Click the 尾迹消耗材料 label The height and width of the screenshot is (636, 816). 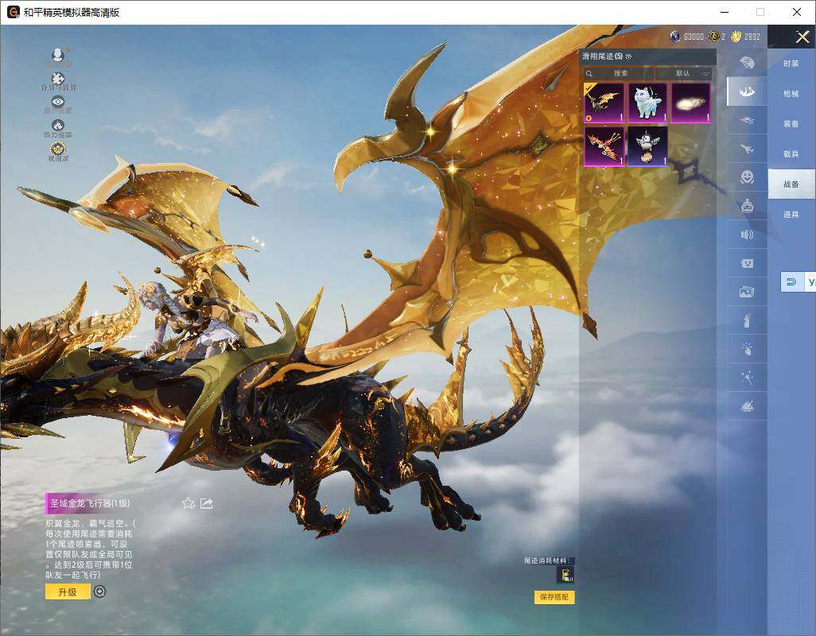coord(547,560)
